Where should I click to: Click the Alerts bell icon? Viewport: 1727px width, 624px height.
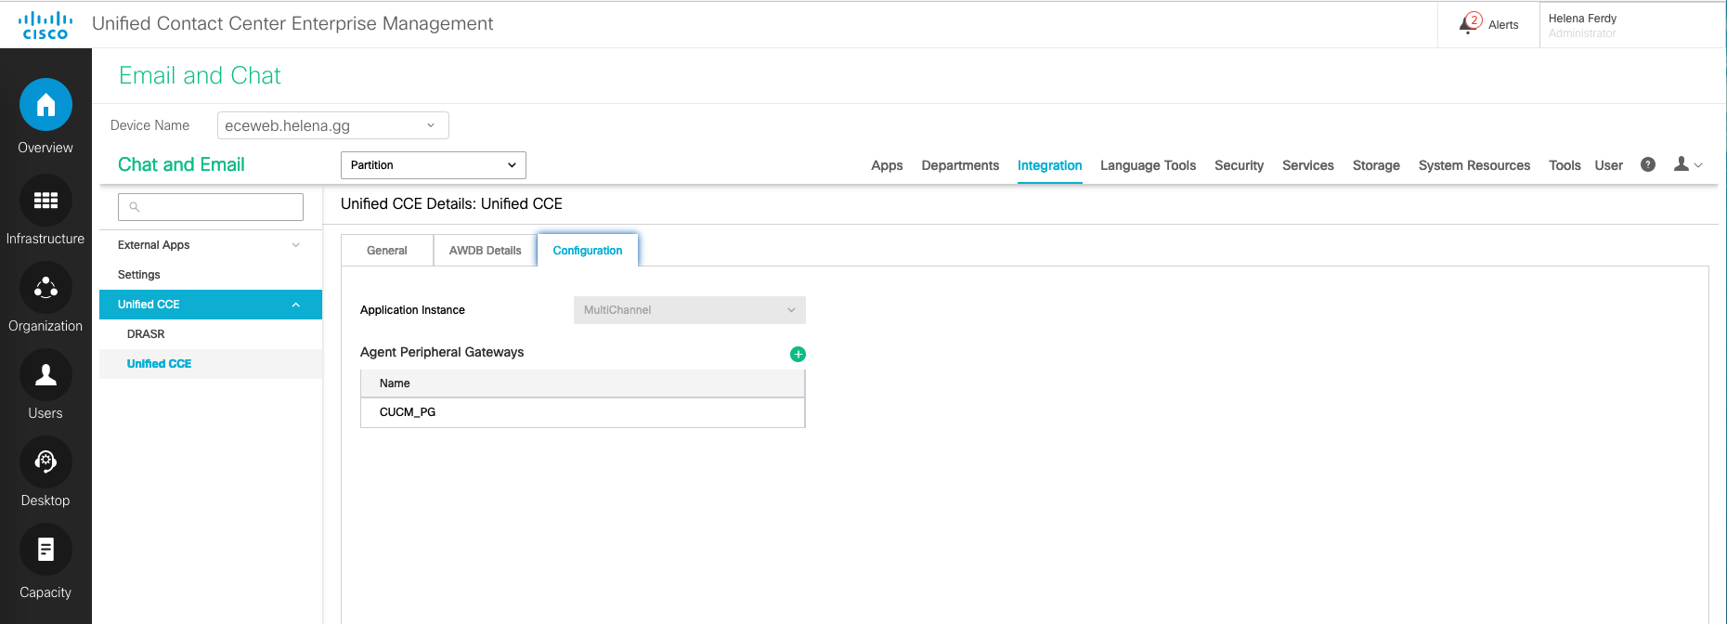coord(1470,23)
